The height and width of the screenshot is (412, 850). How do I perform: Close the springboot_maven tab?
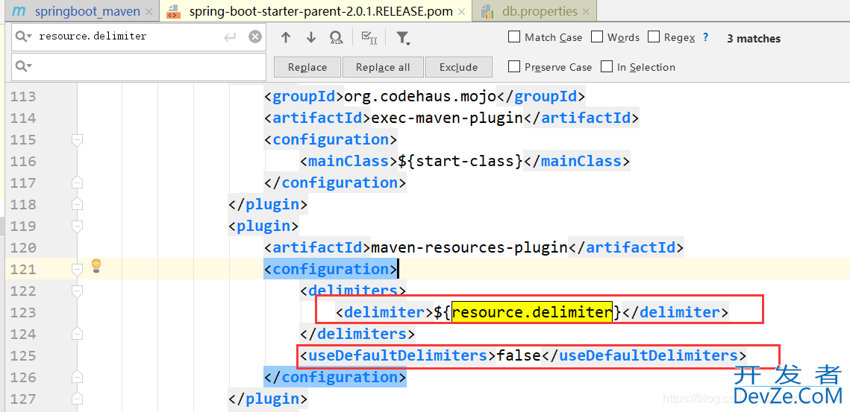(x=149, y=11)
